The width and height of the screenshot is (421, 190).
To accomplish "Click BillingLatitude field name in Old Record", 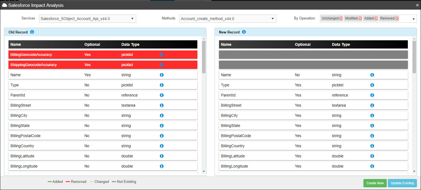I will 22,156.
